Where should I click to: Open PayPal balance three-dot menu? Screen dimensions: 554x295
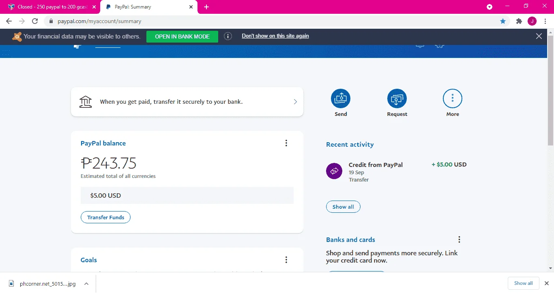(x=286, y=143)
